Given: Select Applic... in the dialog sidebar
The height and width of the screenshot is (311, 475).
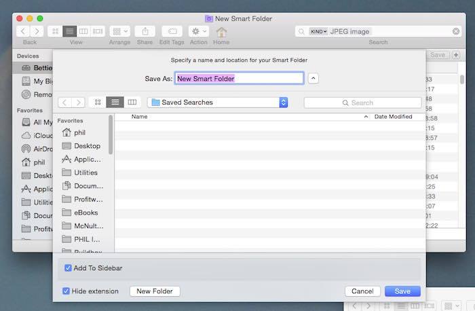Looking at the screenshot, I should pos(81,159).
